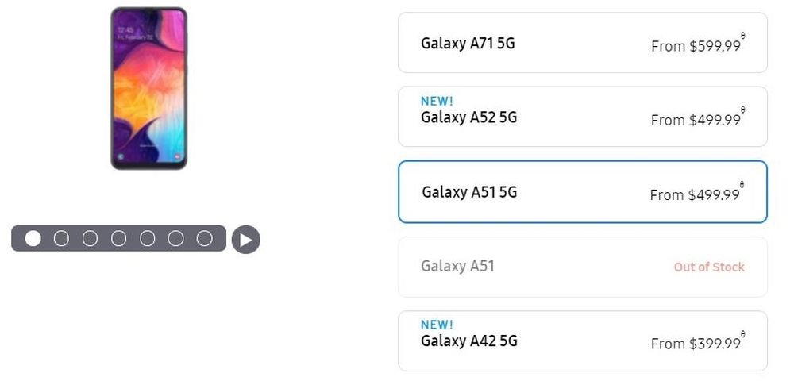Choose the Galaxy A52 5G model
794x381 pixels.
click(583, 117)
